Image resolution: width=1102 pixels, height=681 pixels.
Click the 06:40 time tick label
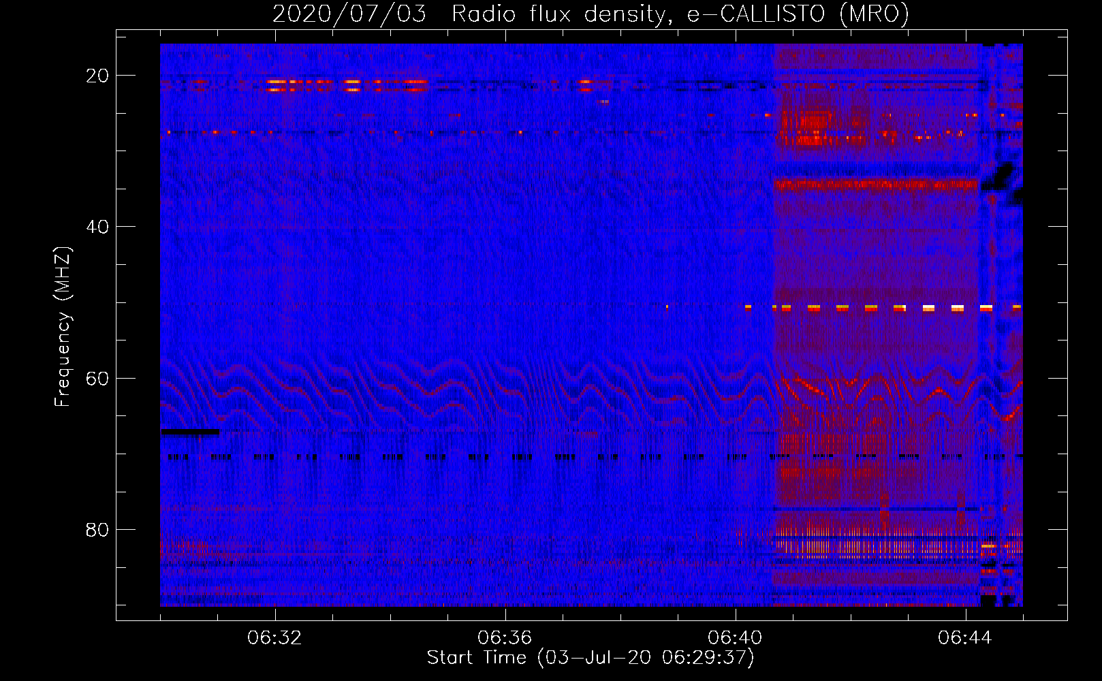735,638
